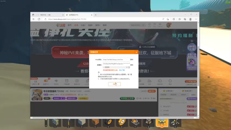The height and width of the screenshot is (130, 231).
Task: Close the first browser tab
Action: pyautogui.click(x=63, y=15)
